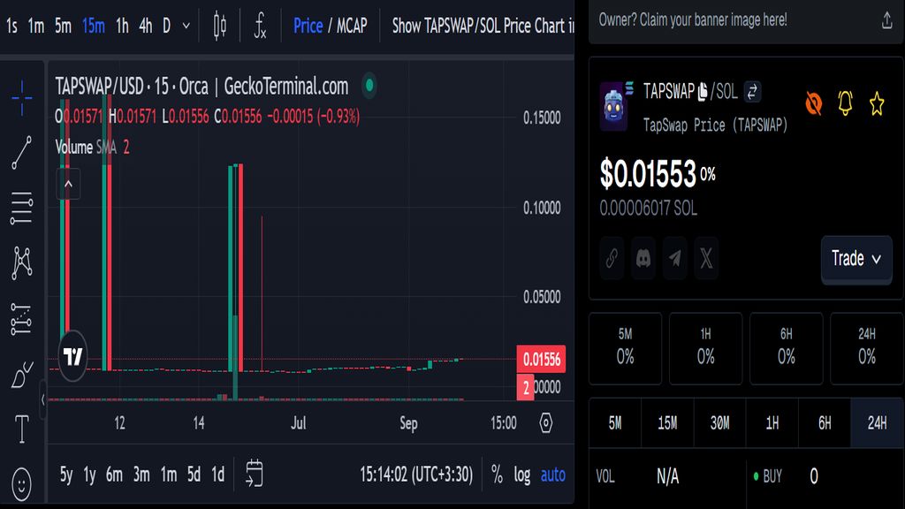The width and height of the screenshot is (905, 509).
Task: Select the trend line drawing tool
Action: pyautogui.click(x=22, y=153)
